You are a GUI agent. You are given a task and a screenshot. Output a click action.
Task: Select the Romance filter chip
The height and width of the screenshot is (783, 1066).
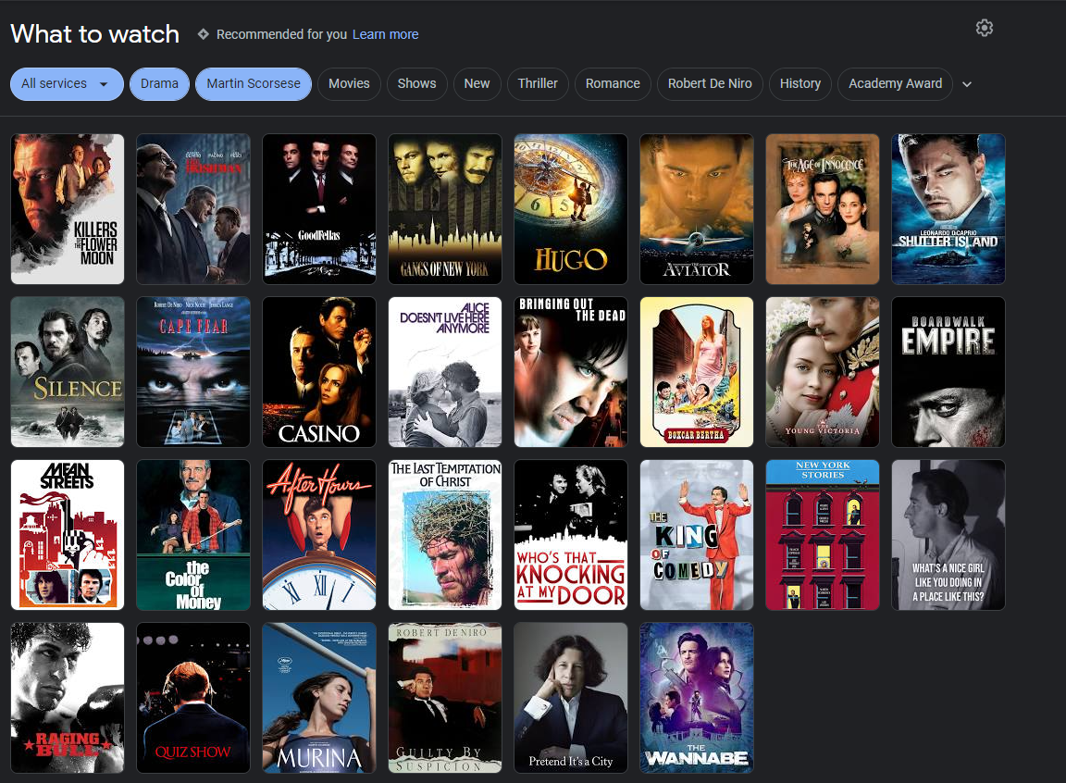click(x=613, y=83)
